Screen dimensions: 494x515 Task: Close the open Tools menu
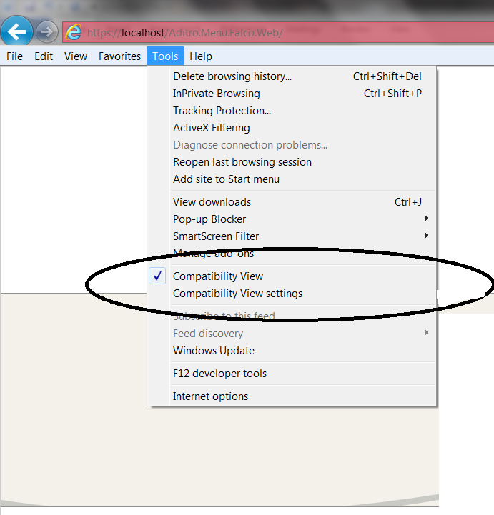[165, 56]
